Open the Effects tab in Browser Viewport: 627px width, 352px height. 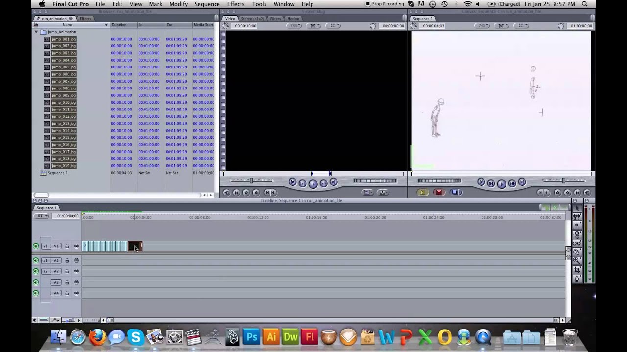85,19
